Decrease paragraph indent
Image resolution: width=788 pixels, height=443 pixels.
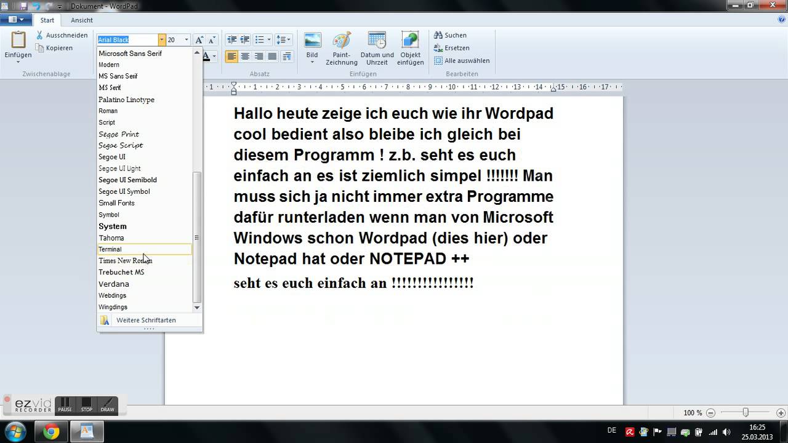point(231,39)
